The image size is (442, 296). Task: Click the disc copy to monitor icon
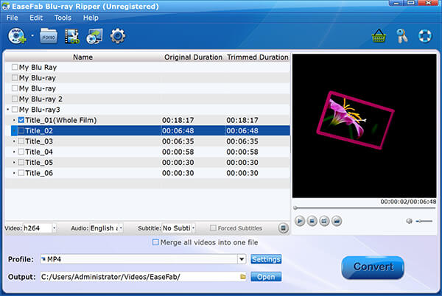click(94, 36)
